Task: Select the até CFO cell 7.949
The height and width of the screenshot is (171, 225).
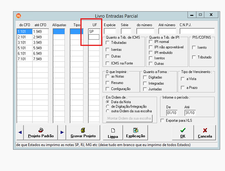Action: (x=40, y=59)
